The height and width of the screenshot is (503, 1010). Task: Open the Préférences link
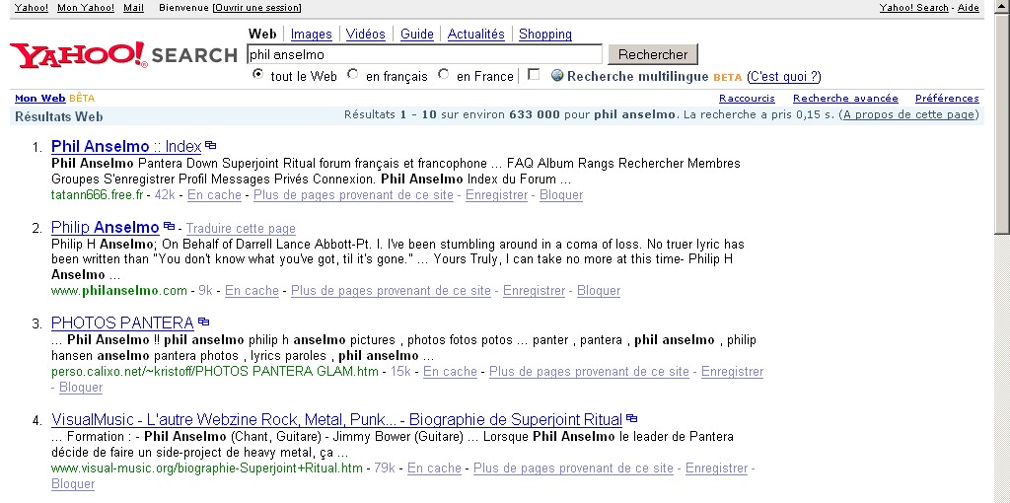[x=947, y=98]
